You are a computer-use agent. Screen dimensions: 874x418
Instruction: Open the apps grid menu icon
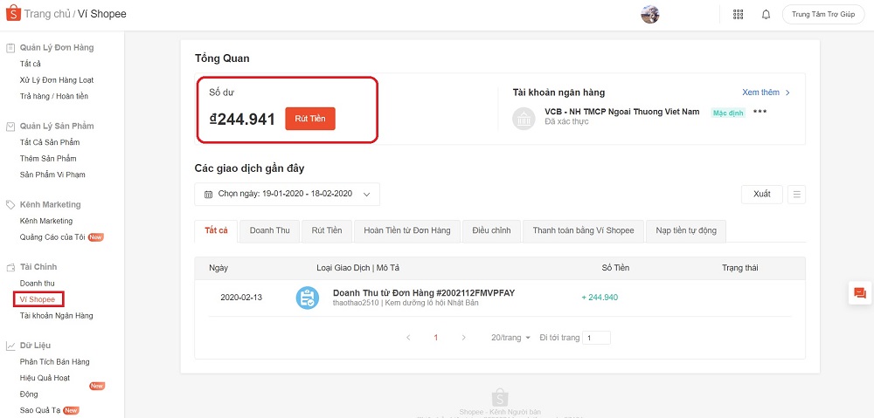(738, 15)
